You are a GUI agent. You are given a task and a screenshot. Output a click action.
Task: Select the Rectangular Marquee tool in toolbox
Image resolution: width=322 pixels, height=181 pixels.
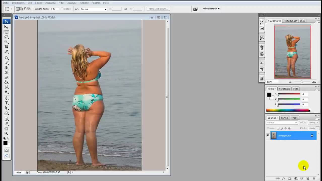click(x=7, y=32)
